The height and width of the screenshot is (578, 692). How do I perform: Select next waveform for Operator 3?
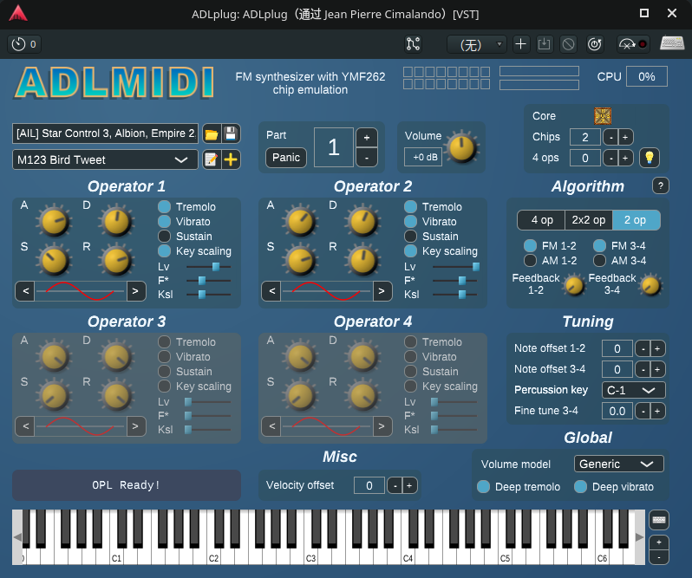click(135, 426)
